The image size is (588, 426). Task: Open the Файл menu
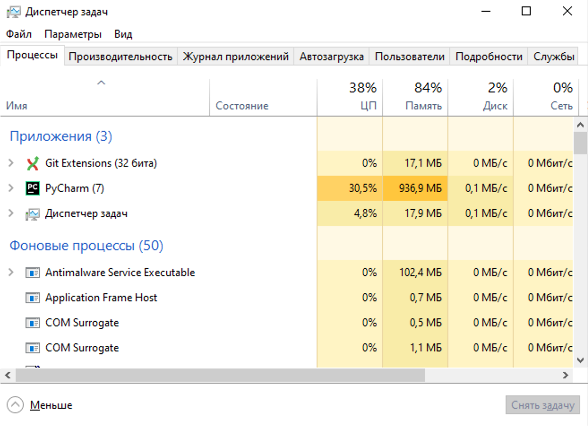point(19,34)
